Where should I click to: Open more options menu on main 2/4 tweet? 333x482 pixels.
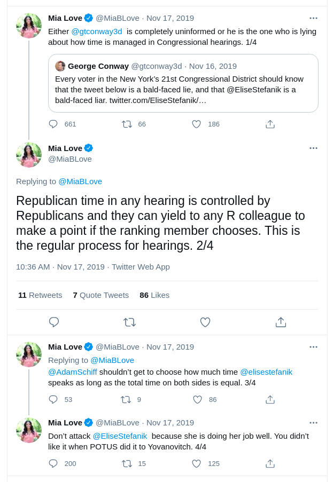[x=313, y=148]
